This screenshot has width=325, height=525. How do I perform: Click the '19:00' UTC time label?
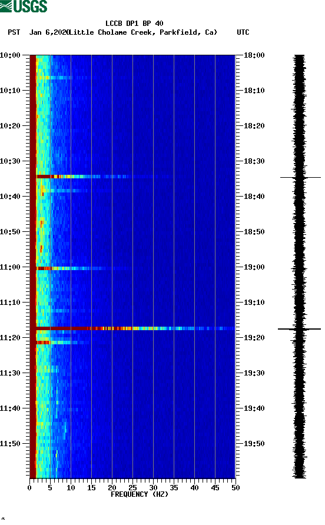254,267
